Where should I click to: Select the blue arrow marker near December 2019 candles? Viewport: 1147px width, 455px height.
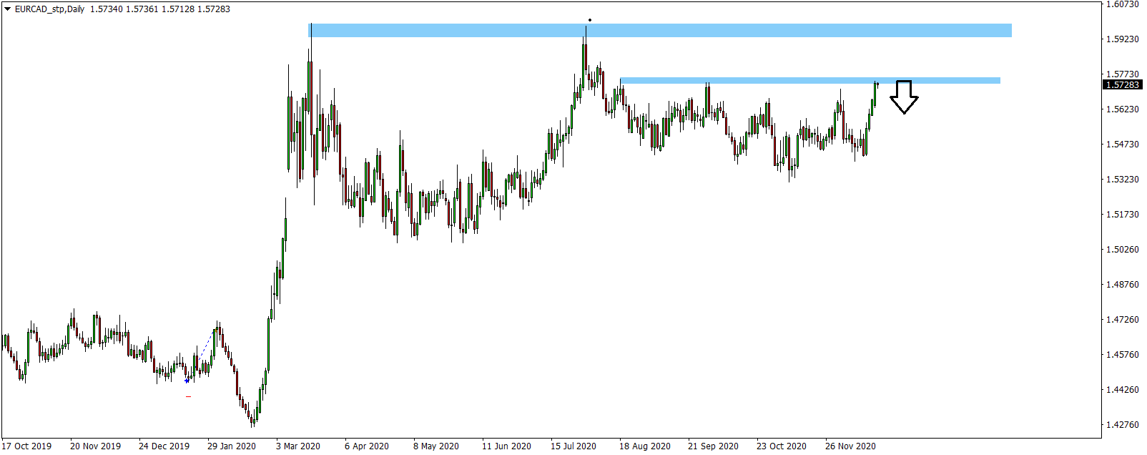point(187,381)
